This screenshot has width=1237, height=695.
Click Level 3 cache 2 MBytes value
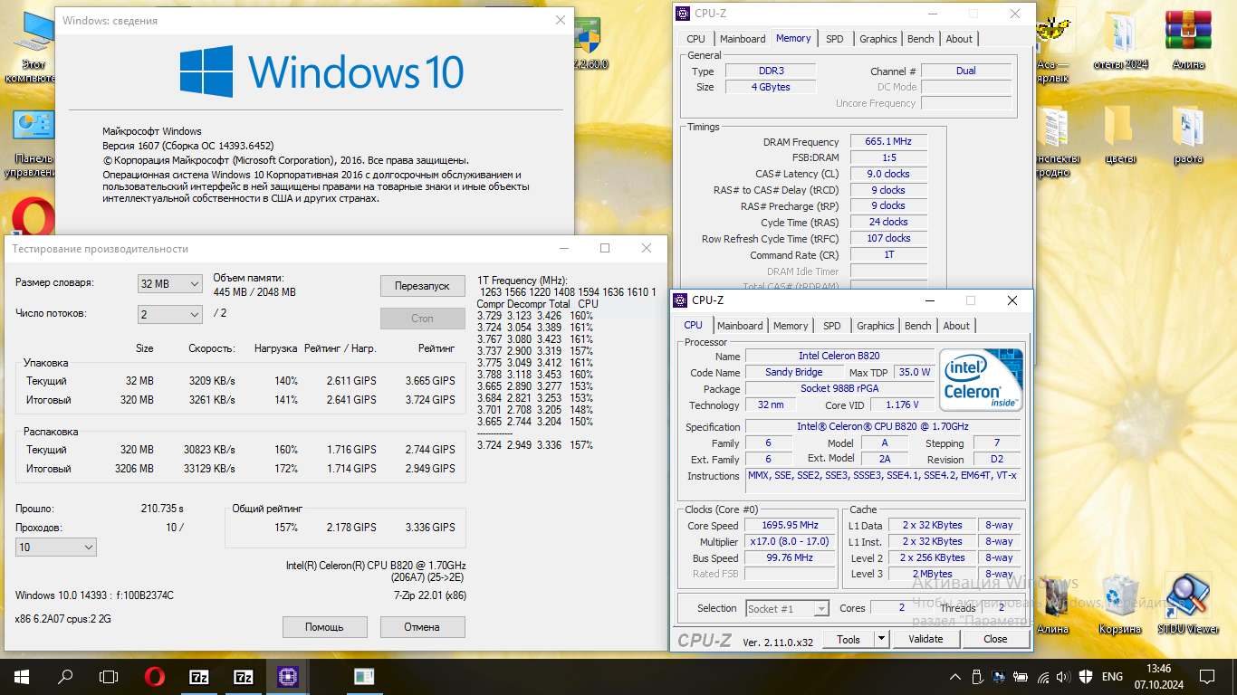click(x=932, y=575)
